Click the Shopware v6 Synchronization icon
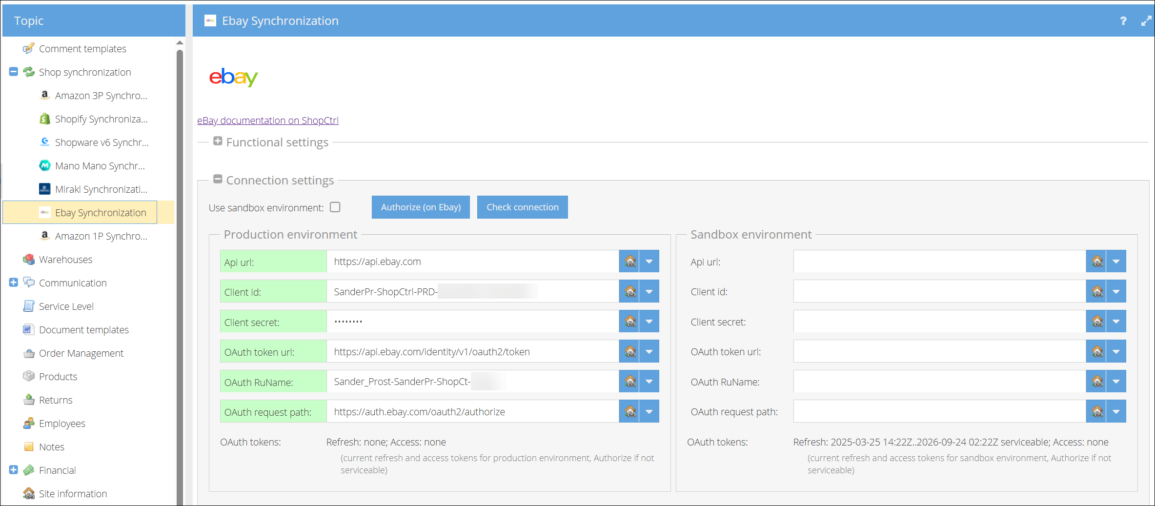The height and width of the screenshot is (506, 1155). pos(45,142)
